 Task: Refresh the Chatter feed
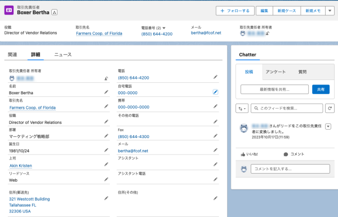(330, 108)
